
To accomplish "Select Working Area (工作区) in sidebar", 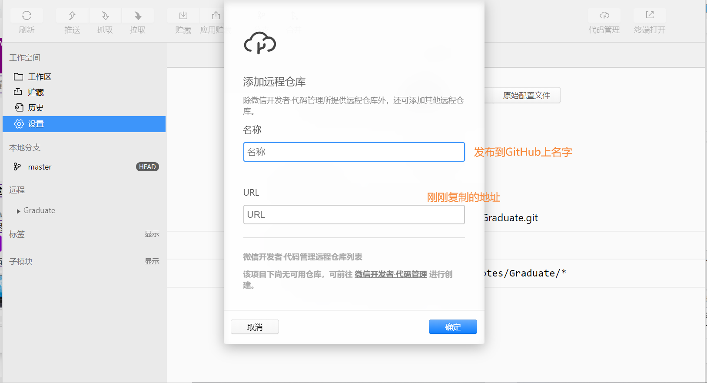I will 84,77.
